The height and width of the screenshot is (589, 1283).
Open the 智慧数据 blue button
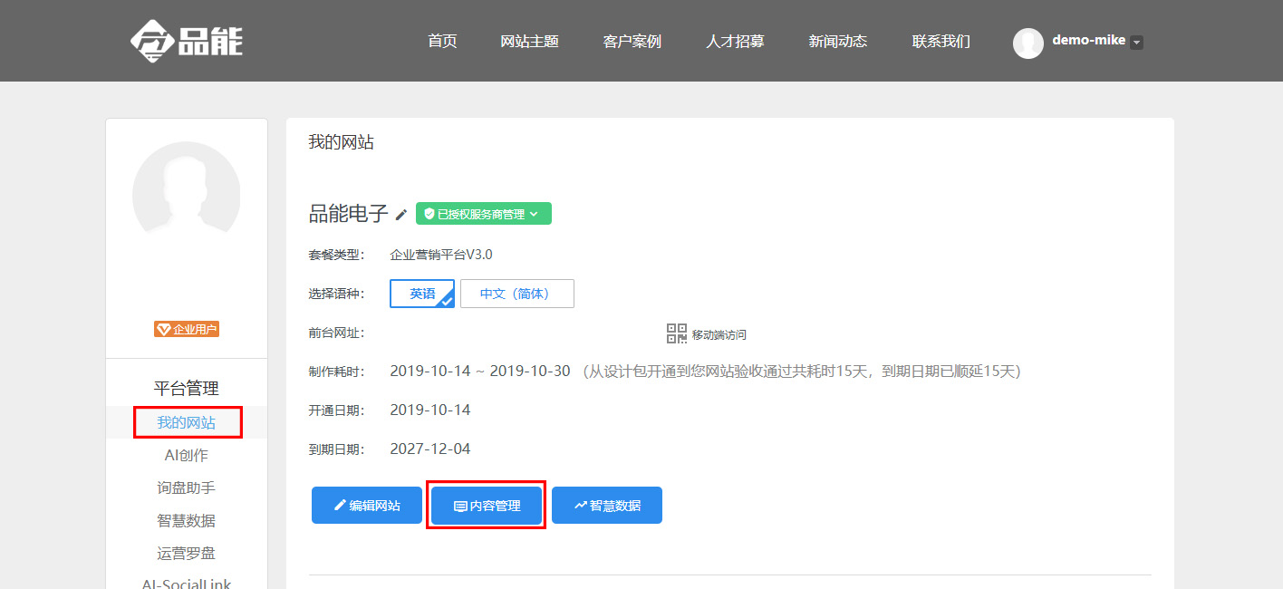(607, 506)
